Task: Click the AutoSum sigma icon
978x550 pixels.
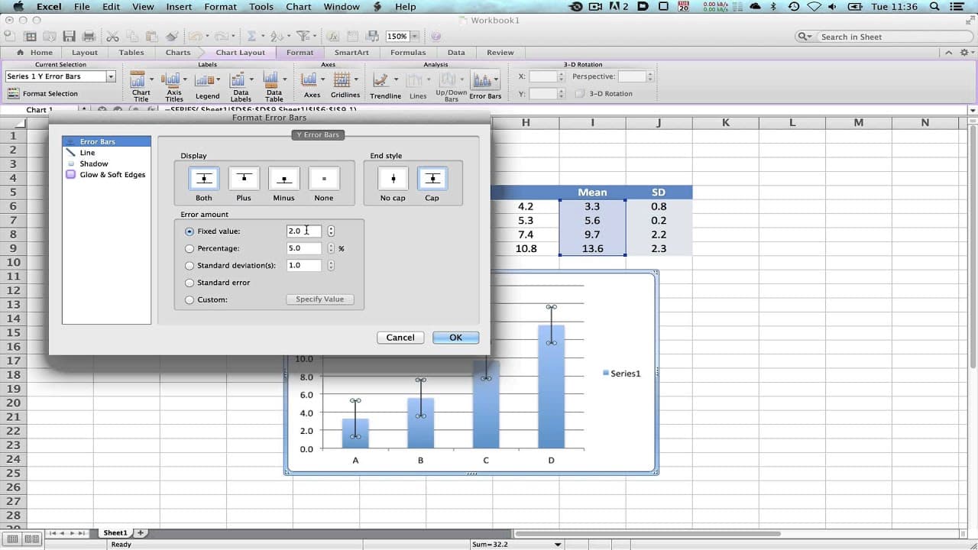Action: tap(251, 36)
